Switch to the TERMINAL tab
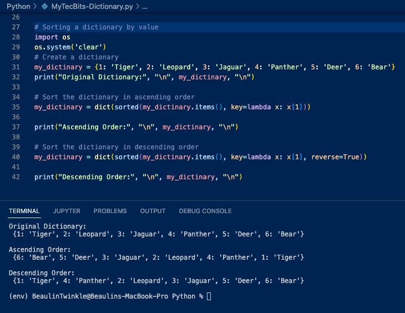405x313 pixels. tap(24, 211)
